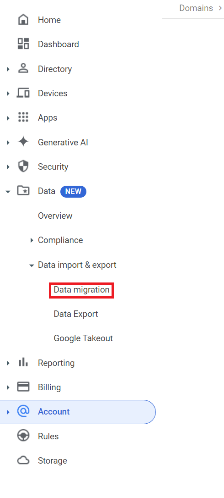Image resolution: width=224 pixels, height=498 pixels.
Task: Collapse the Data section arrow
Action: click(8, 192)
